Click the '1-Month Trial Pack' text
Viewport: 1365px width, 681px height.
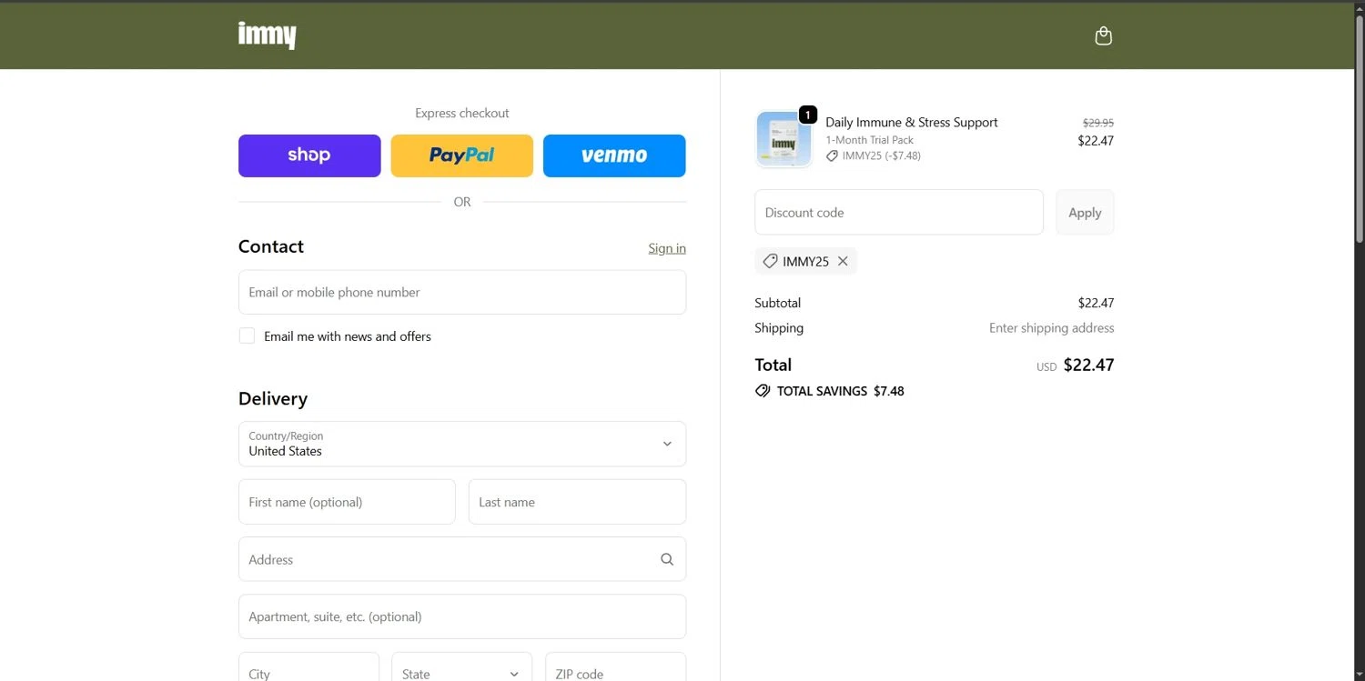tap(870, 140)
